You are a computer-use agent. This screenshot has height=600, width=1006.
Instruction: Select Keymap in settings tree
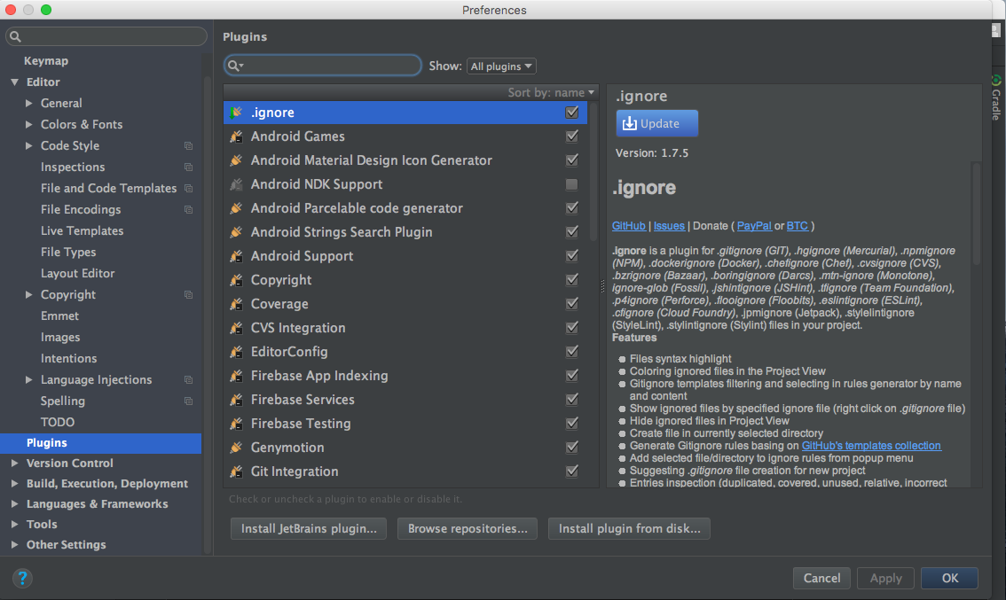46,61
